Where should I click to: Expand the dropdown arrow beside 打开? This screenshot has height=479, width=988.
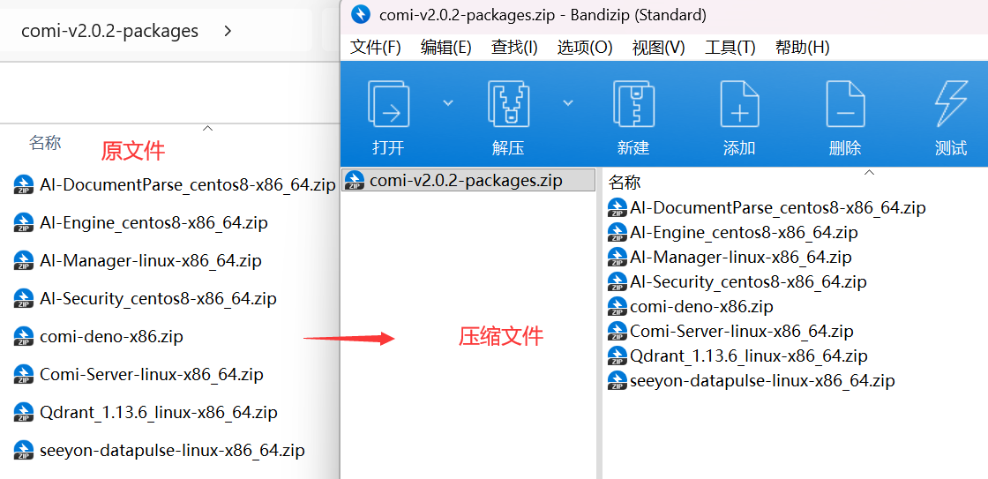tap(448, 102)
